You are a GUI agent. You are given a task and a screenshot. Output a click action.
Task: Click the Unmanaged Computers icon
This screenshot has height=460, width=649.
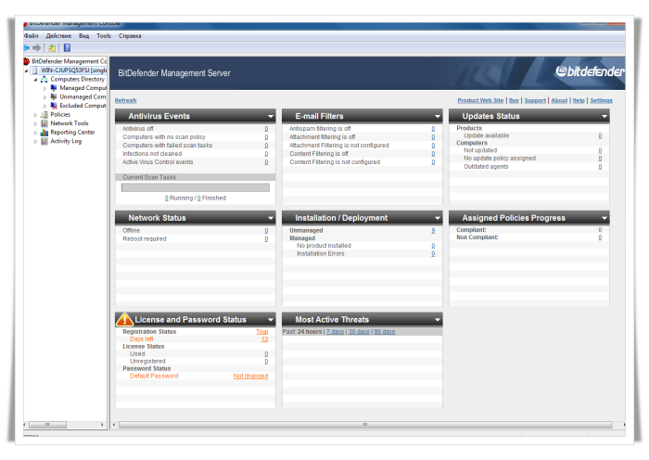(x=54, y=96)
